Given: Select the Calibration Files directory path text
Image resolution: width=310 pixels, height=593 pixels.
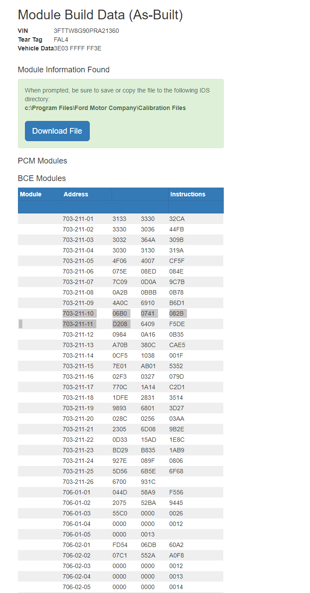Looking at the screenshot, I should click(105, 108).
